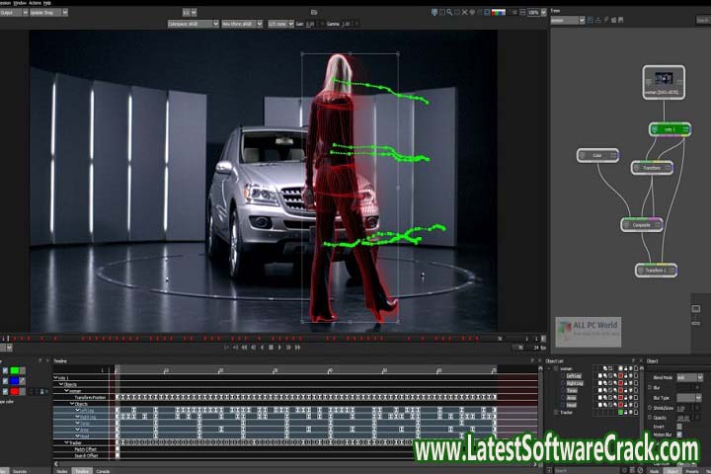
Task: Click the RGB color channels icon
Action: 499,13
